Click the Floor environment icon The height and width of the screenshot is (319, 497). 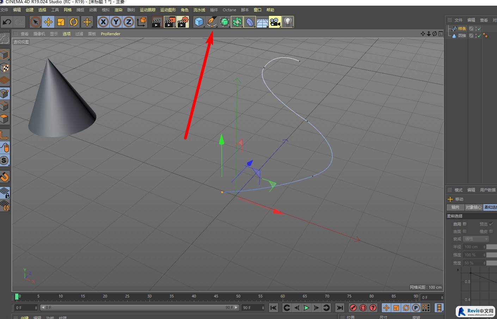pos(262,22)
